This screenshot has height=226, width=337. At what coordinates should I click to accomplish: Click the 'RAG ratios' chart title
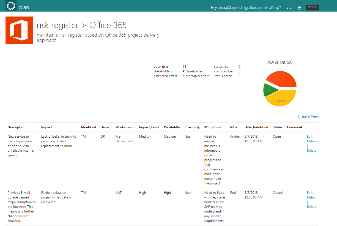click(280, 62)
